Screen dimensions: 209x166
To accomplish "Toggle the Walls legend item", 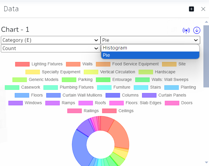I will click(87, 64).
